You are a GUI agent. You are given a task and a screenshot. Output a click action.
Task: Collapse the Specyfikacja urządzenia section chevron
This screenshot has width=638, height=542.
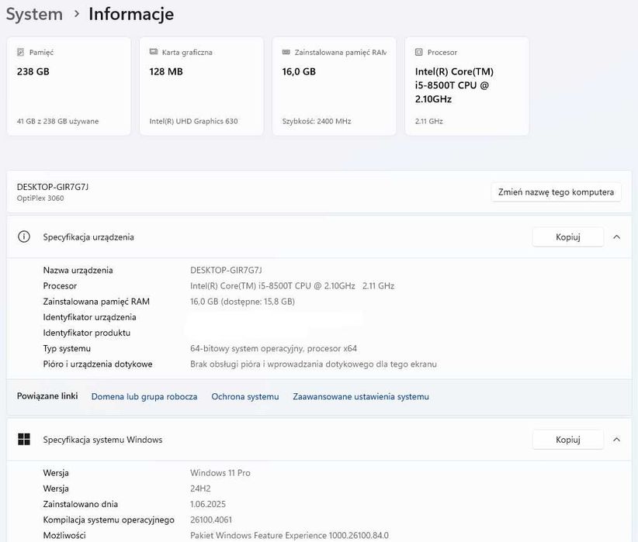coord(616,237)
